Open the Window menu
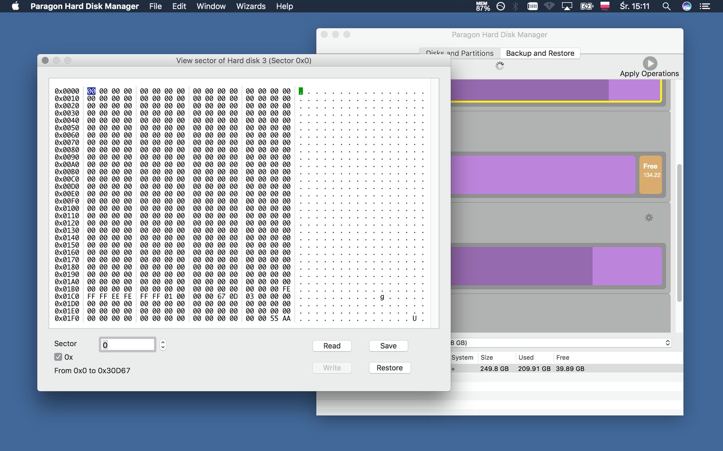The width and height of the screenshot is (723, 451). tap(211, 6)
